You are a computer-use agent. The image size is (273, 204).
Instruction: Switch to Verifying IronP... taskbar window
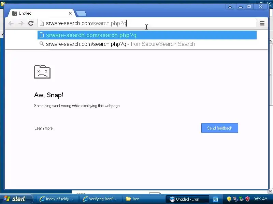tap(100, 199)
